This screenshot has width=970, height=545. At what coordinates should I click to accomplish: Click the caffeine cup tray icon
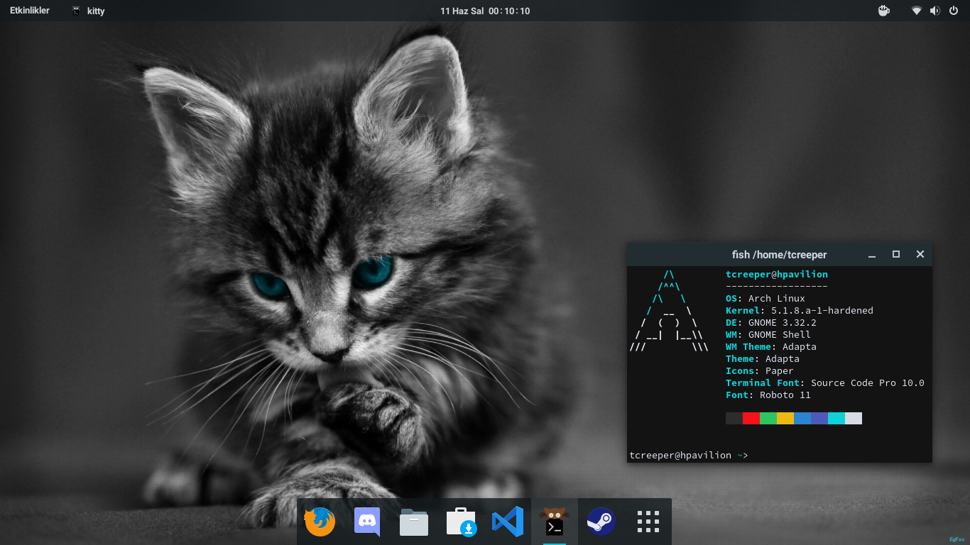coord(884,11)
